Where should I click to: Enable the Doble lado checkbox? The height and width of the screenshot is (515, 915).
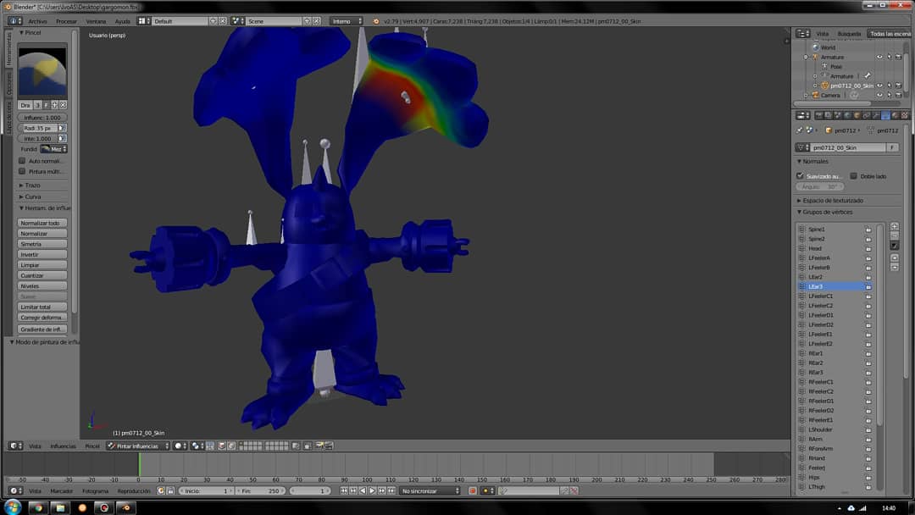(x=854, y=176)
